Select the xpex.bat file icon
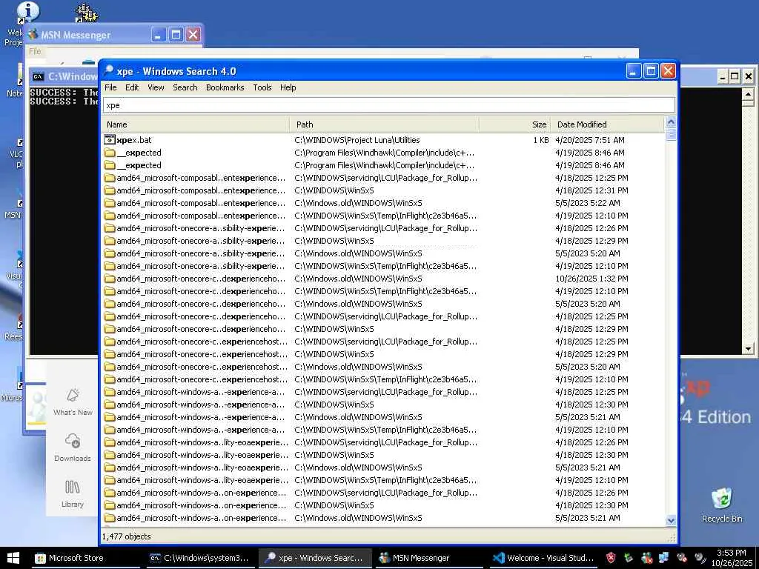This screenshot has width=759, height=569. (x=110, y=140)
